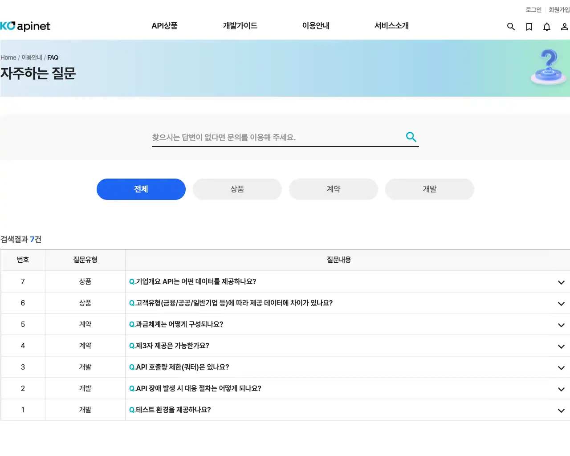570x456 pixels.
Task: Open the search icon in the header
Action: [x=511, y=27]
